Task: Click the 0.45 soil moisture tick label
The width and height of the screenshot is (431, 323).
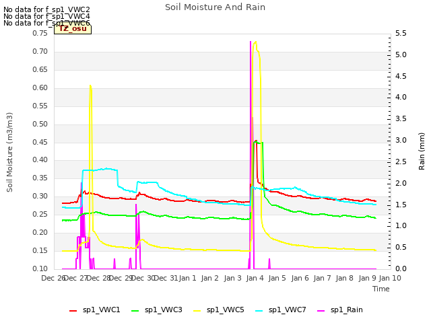Action: tap(40, 142)
